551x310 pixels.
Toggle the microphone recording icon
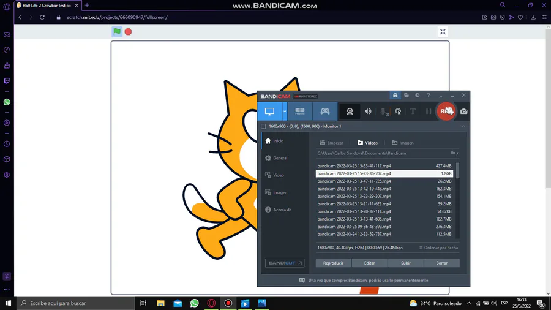click(x=384, y=112)
